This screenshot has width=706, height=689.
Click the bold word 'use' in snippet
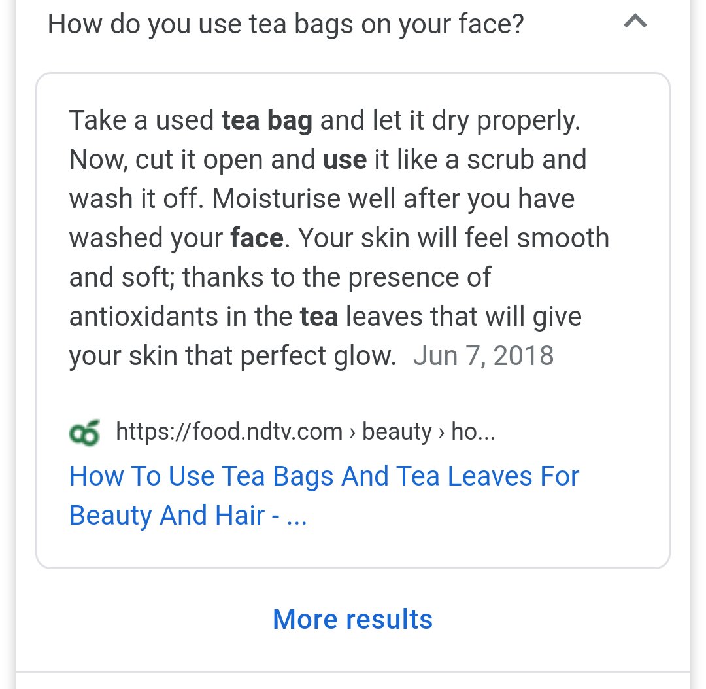pyautogui.click(x=345, y=160)
